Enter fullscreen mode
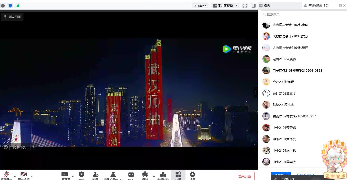The height and width of the screenshot is (180, 347). (245, 6)
